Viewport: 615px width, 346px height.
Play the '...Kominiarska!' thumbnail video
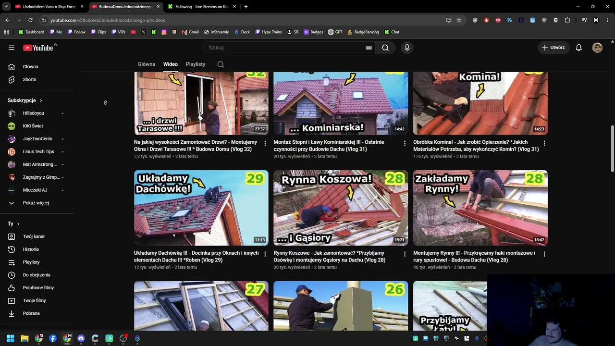click(x=341, y=103)
